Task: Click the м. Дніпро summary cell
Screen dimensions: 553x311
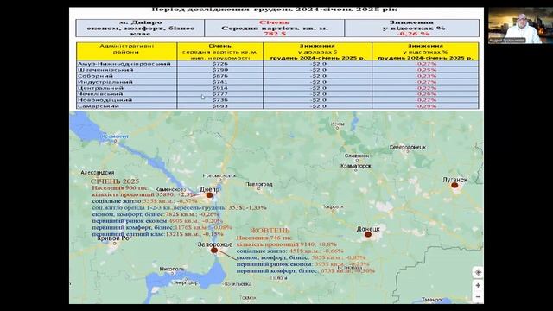Action: pos(140,28)
